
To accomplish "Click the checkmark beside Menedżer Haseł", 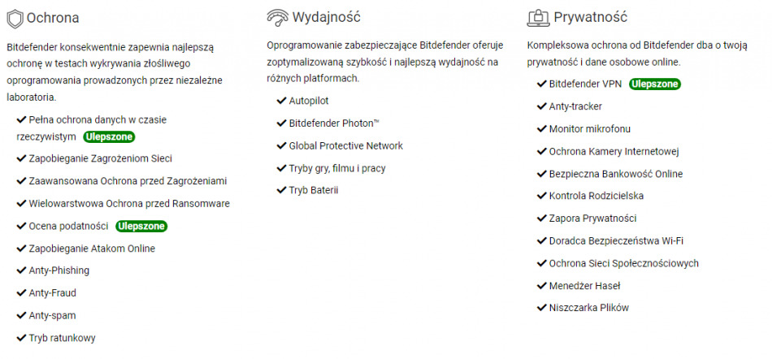I will 541,286.
